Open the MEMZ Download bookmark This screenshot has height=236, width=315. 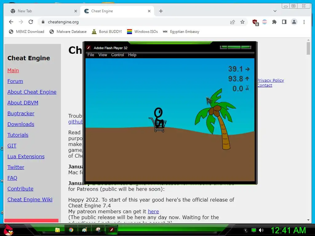click(26, 32)
